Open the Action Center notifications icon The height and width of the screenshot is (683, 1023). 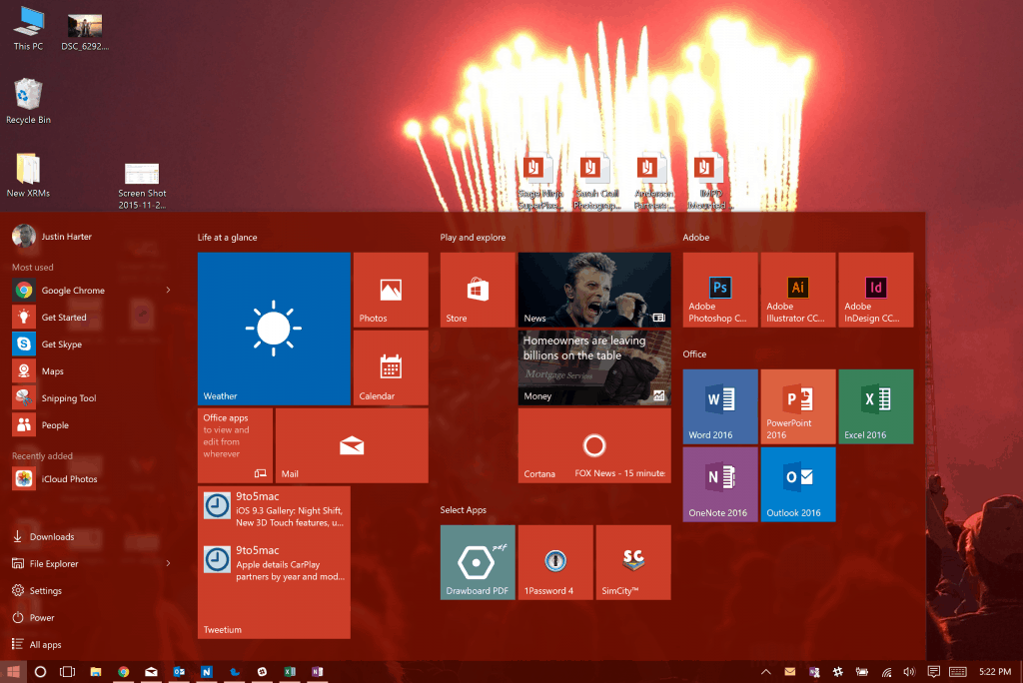click(934, 672)
